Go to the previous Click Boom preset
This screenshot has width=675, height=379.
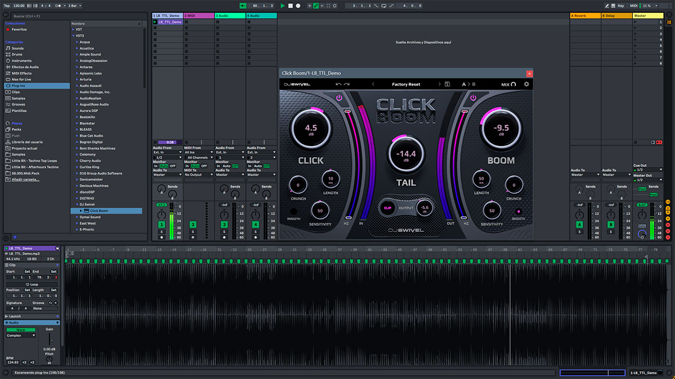(x=373, y=84)
